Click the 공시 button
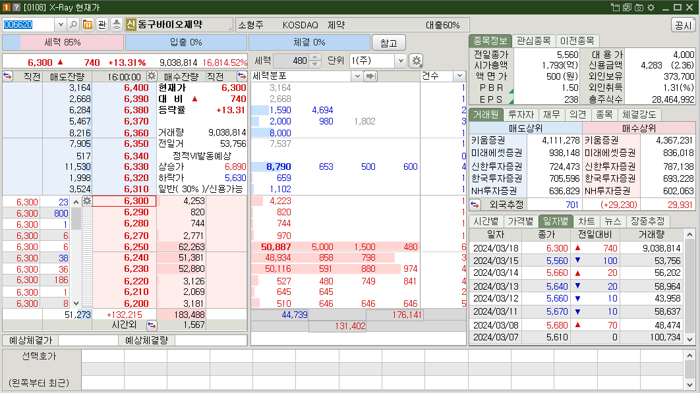 click(683, 25)
